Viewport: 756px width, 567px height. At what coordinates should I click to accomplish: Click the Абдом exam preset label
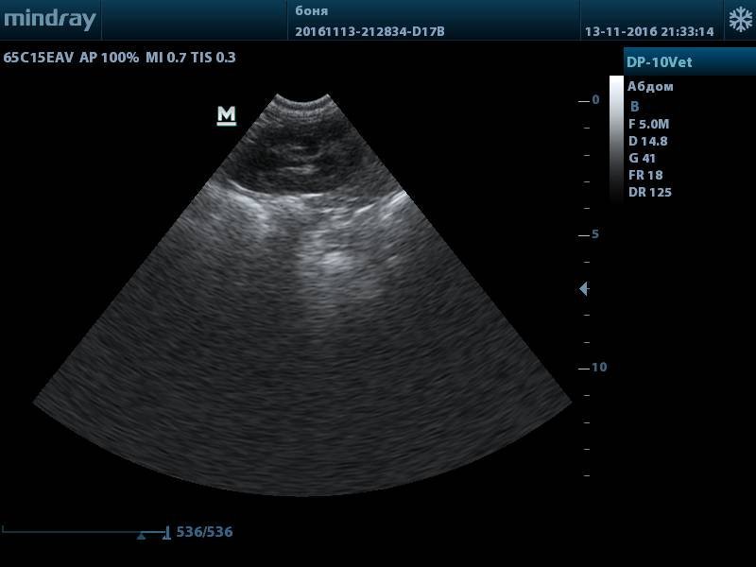pos(650,87)
